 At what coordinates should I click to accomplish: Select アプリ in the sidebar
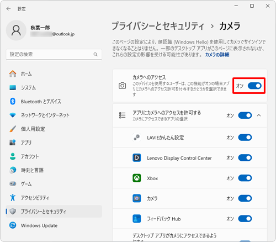54,143
